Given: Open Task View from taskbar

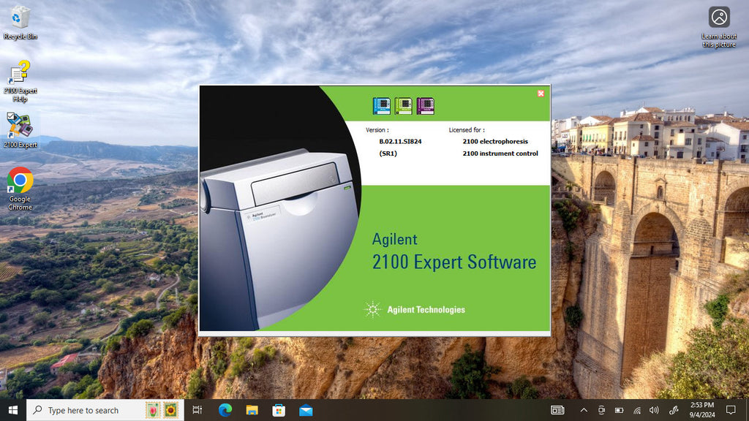Looking at the screenshot, I should click(x=197, y=410).
